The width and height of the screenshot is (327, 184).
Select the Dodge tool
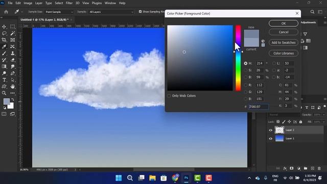(x=4, y=73)
